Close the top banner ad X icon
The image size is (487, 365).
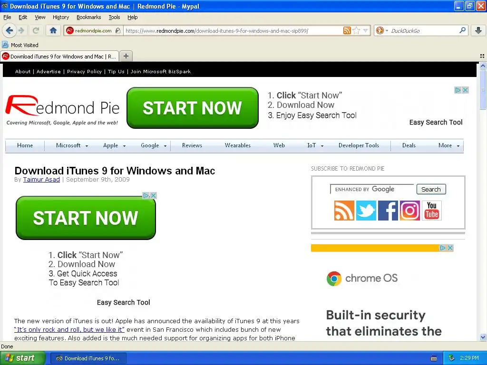(465, 90)
